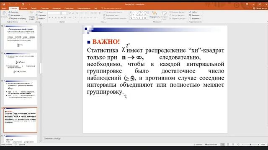
Task: Apply numbered list formatting
Action: click(86, 13)
